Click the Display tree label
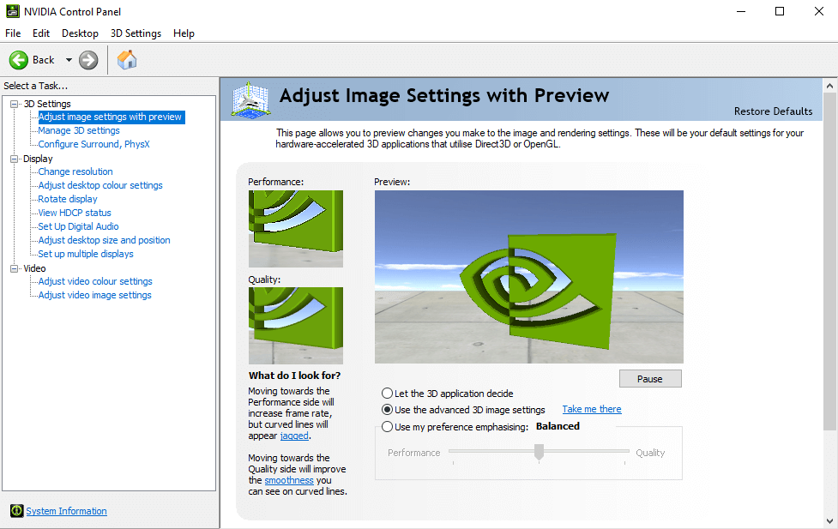838x529 pixels. [38, 159]
